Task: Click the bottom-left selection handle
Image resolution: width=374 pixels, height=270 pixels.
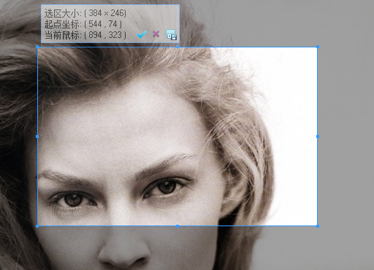Action: [37, 226]
